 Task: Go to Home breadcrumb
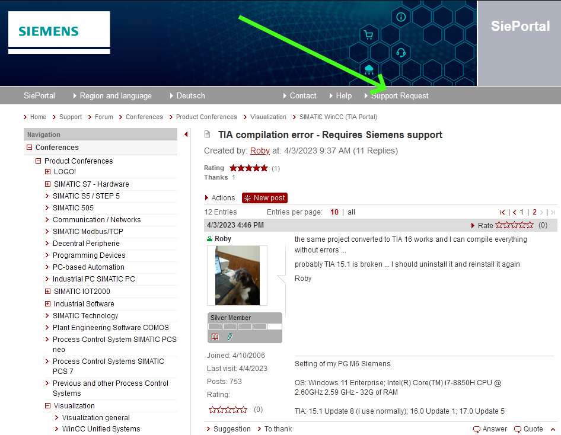click(x=38, y=117)
